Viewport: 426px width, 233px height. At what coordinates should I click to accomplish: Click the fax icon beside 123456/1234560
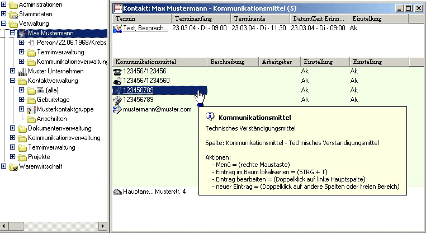117,81
